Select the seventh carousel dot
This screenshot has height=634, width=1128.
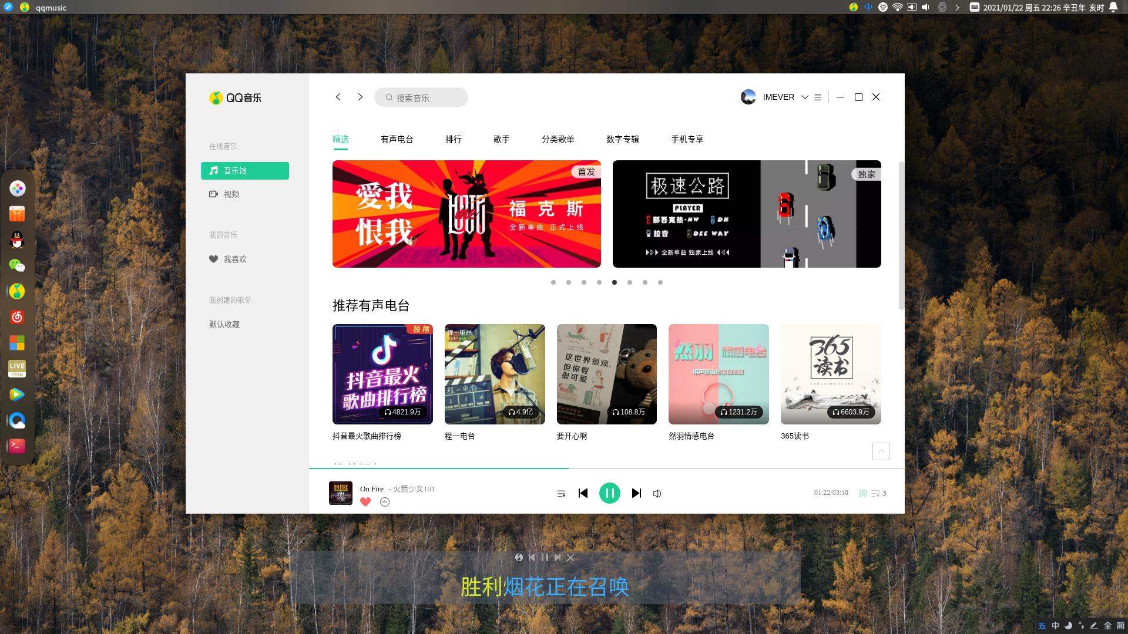click(x=645, y=282)
